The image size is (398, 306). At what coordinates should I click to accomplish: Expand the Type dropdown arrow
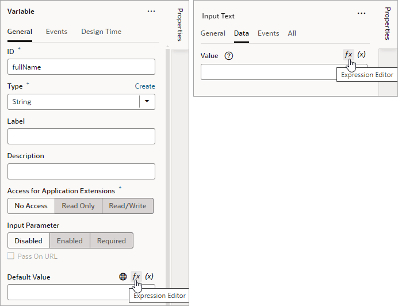(147, 102)
